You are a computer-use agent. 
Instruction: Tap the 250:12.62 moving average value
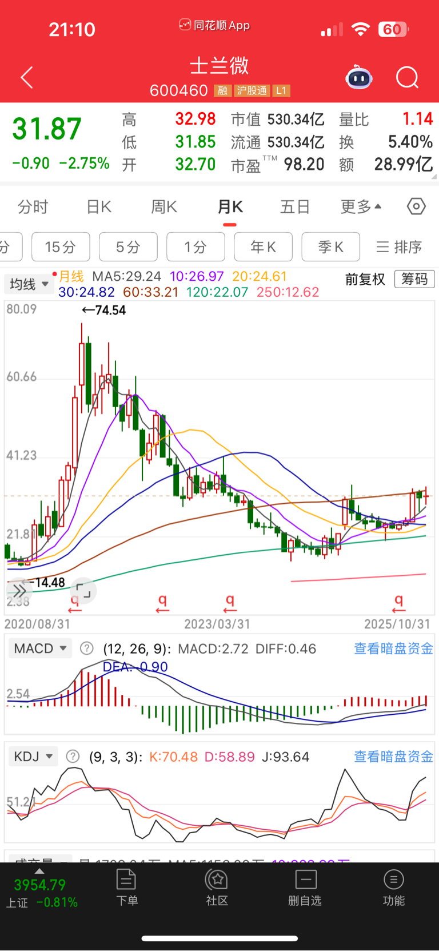(288, 292)
